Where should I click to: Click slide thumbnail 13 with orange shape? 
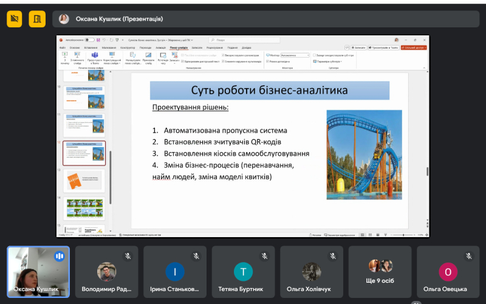84,181
